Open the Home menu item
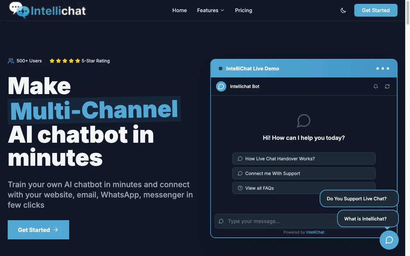The width and height of the screenshot is (410, 256). 179,10
